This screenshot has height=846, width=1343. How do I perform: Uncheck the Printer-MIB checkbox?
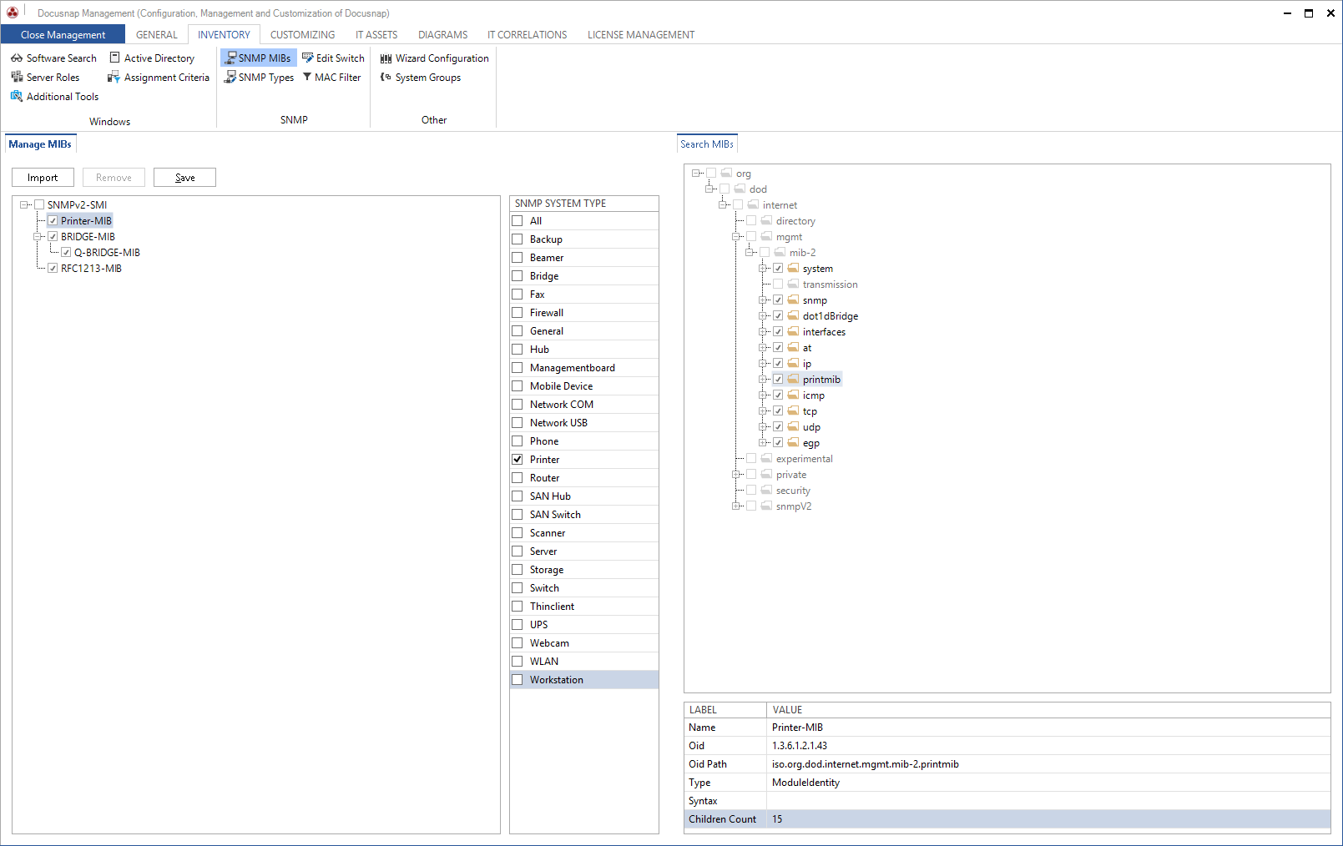point(53,220)
